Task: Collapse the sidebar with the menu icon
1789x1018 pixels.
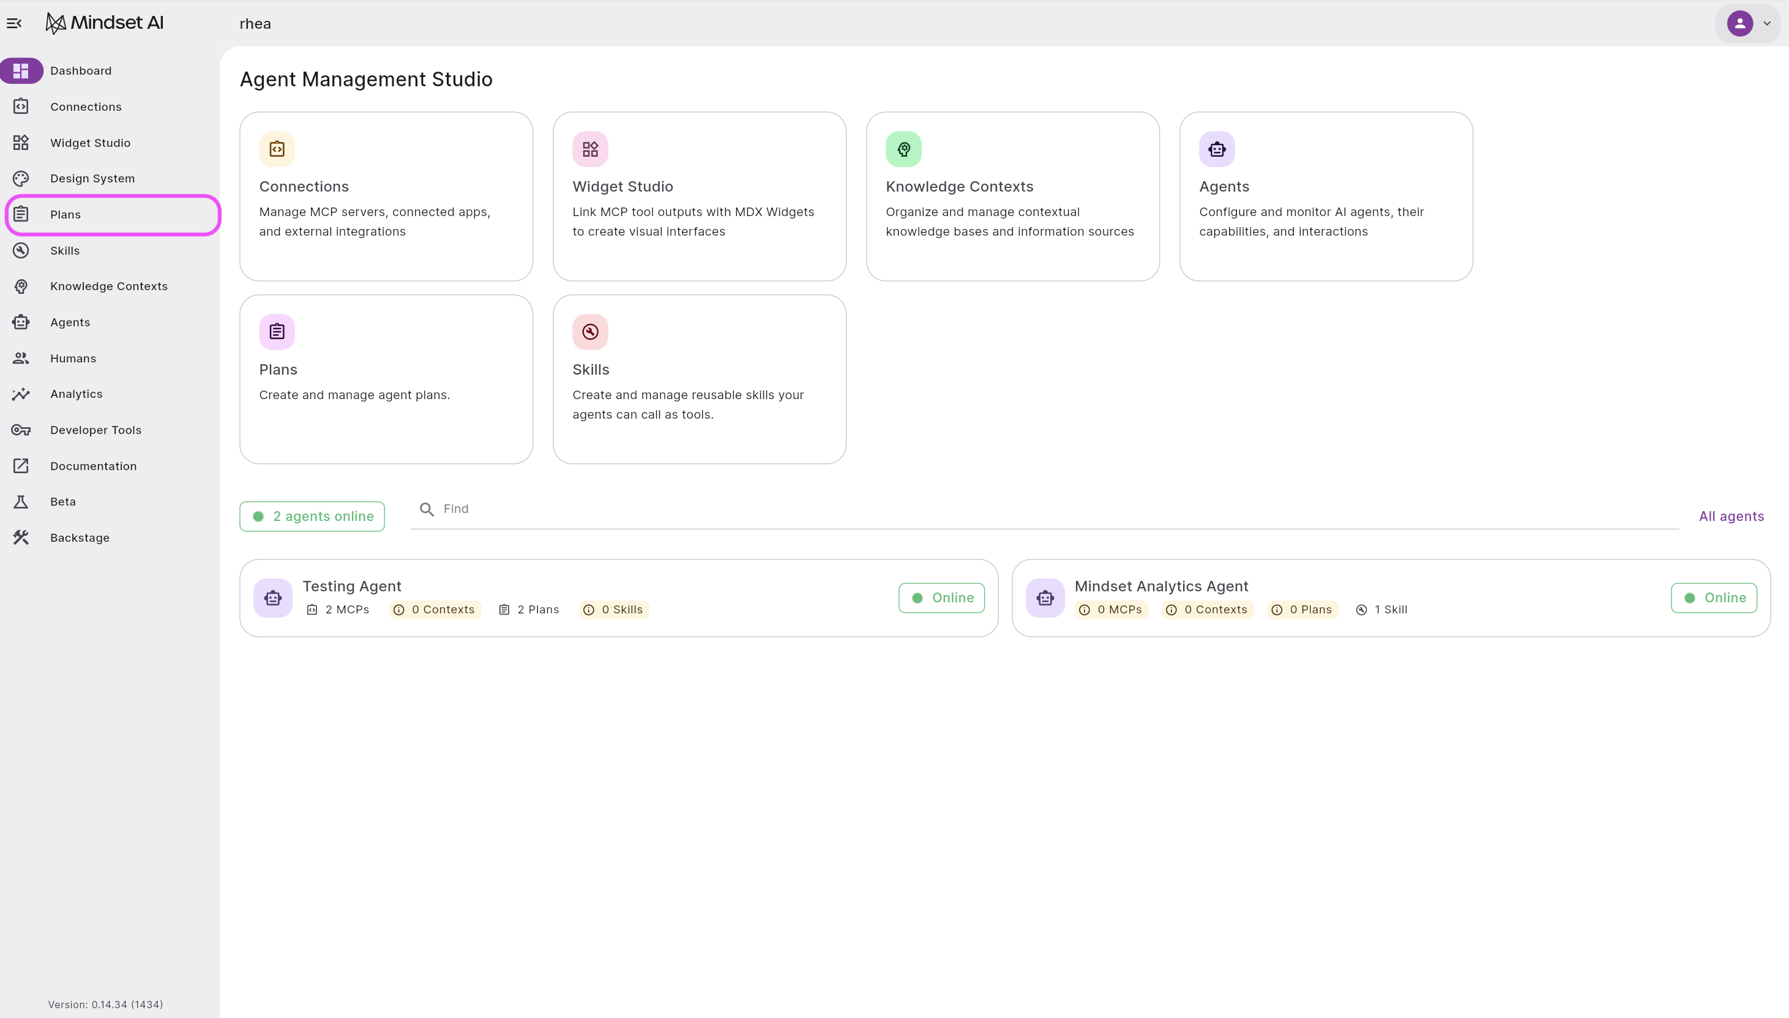Action: point(14,24)
